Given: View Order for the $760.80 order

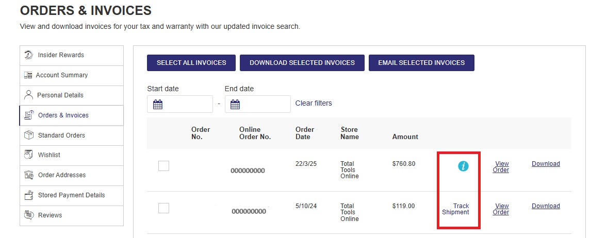Looking at the screenshot, I should click(501, 166).
